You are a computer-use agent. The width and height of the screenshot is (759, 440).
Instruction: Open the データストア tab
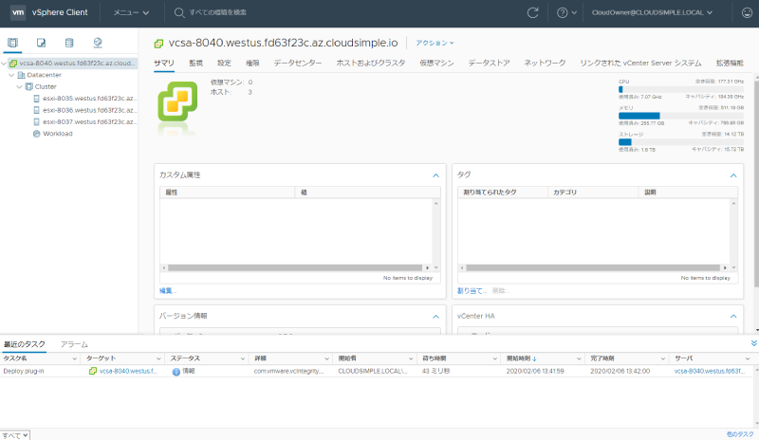[489, 63]
